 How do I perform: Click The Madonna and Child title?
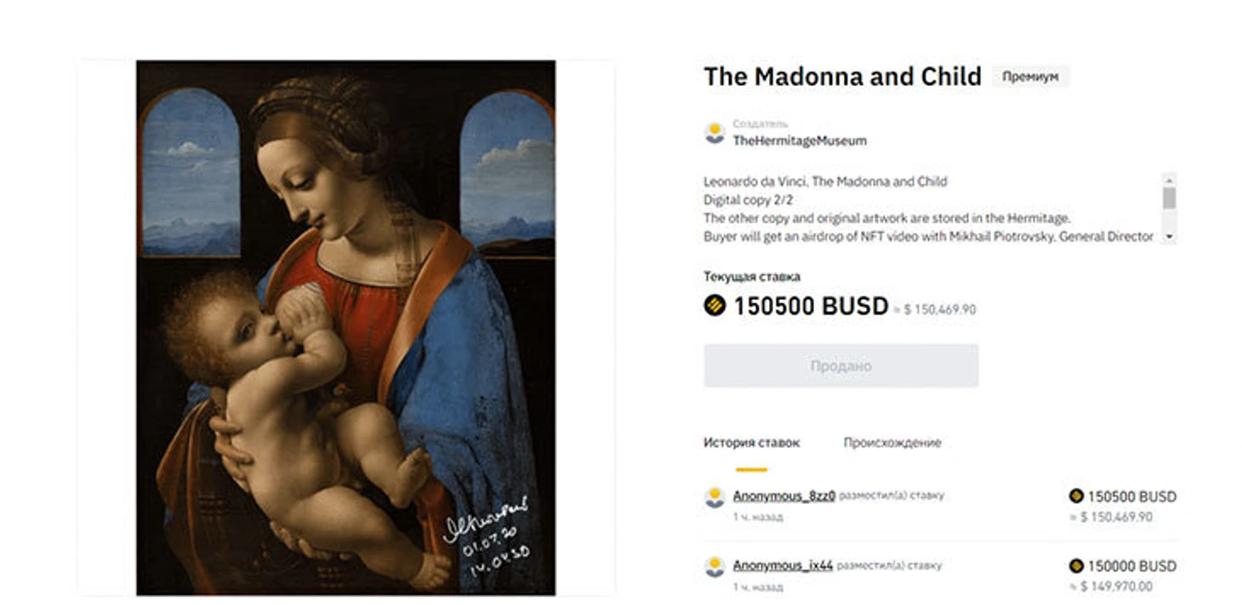coord(842,76)
